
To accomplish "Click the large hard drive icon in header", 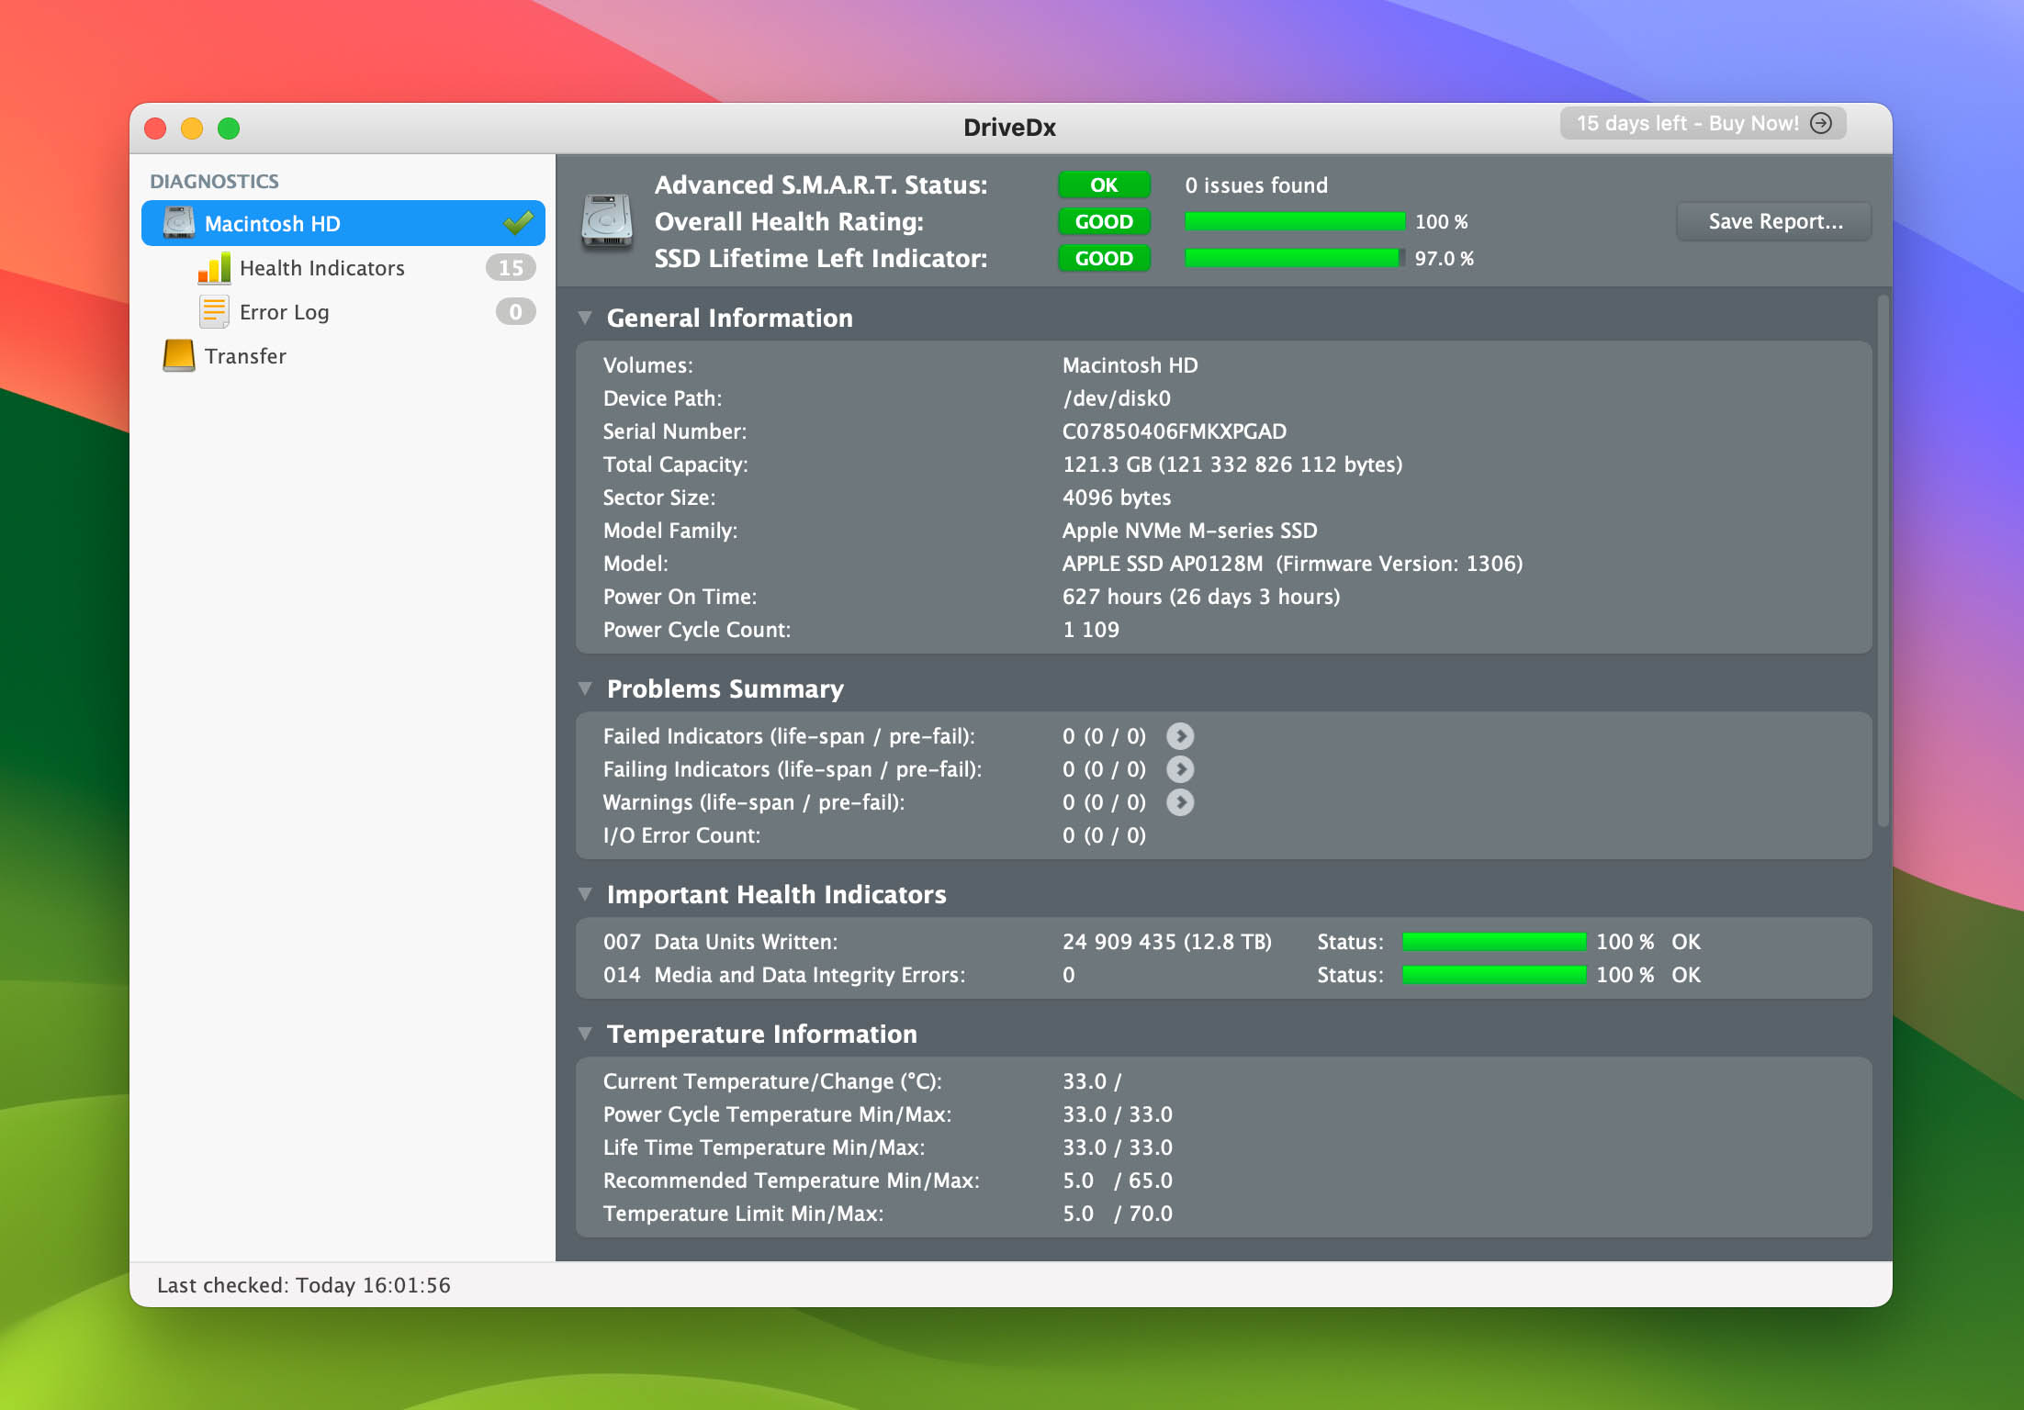I will 607,221.
